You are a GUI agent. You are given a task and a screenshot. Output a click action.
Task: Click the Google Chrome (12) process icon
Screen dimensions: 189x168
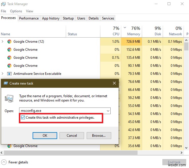(9, 42)
